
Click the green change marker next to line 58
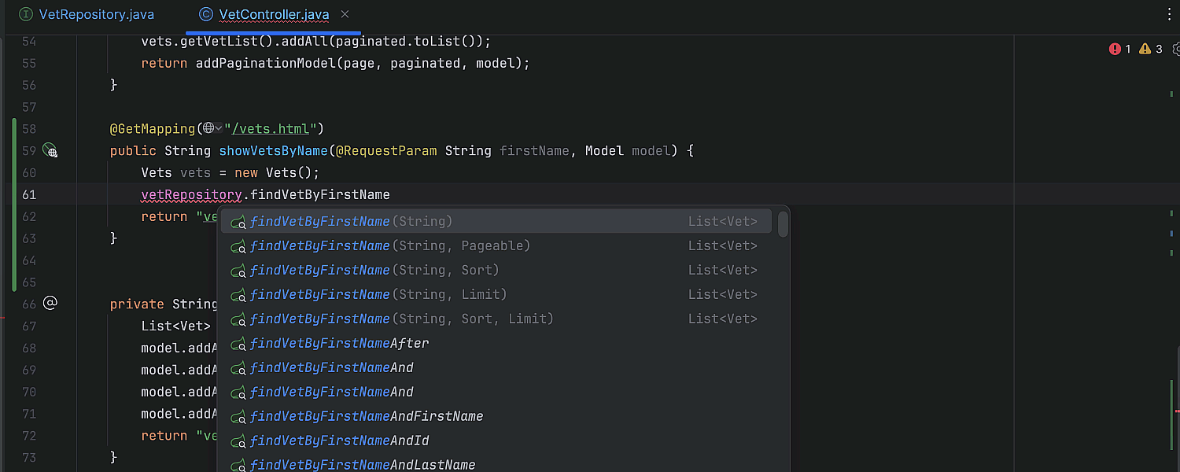pyautogui.click(x=16, y=128)
